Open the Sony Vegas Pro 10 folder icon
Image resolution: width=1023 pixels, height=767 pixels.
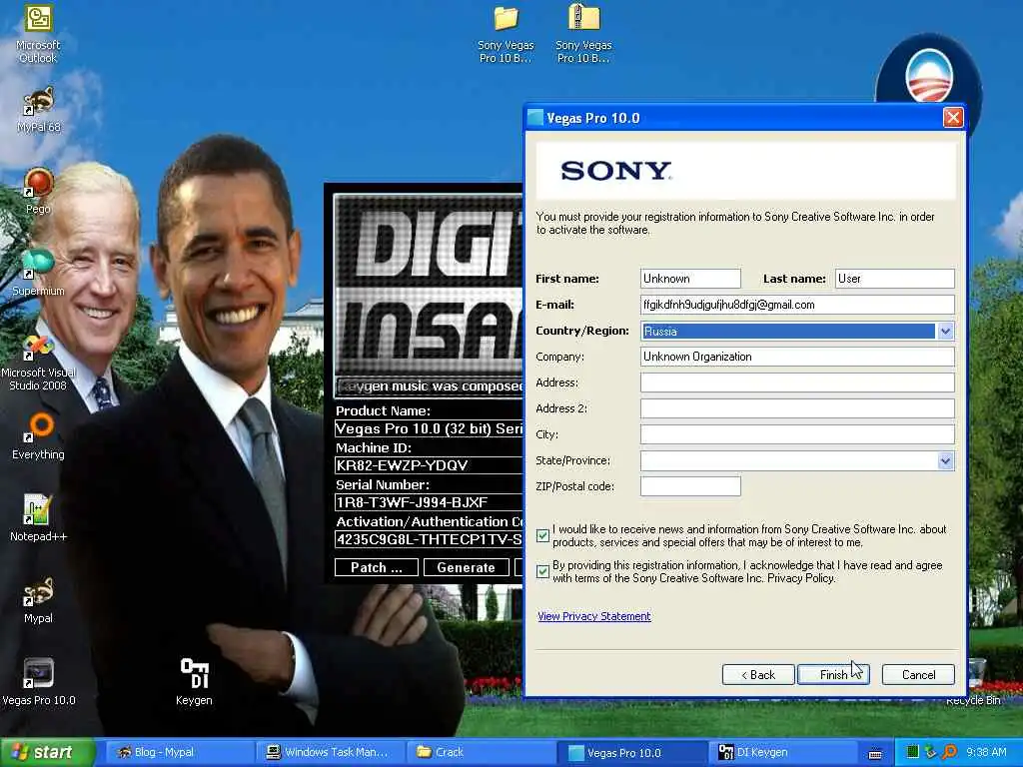[506, 34]
